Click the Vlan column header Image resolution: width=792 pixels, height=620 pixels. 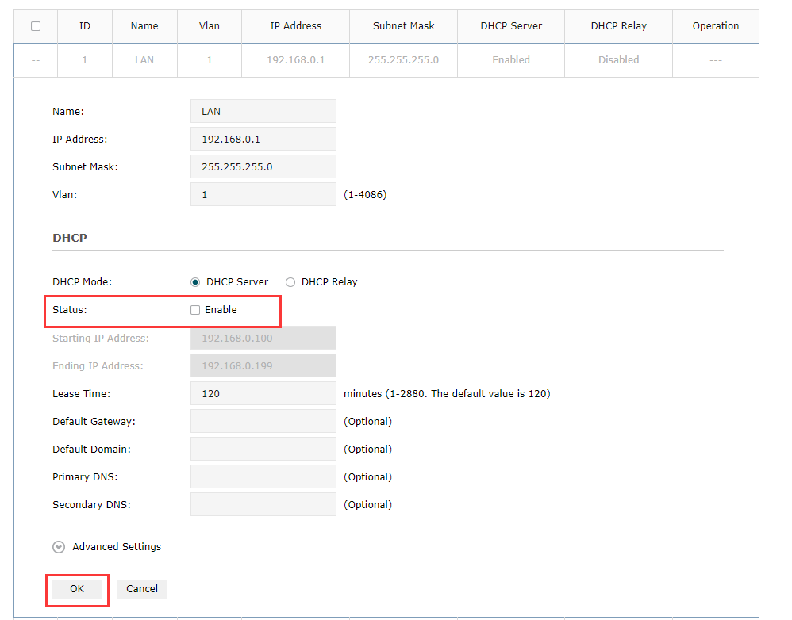coord(210,25)
